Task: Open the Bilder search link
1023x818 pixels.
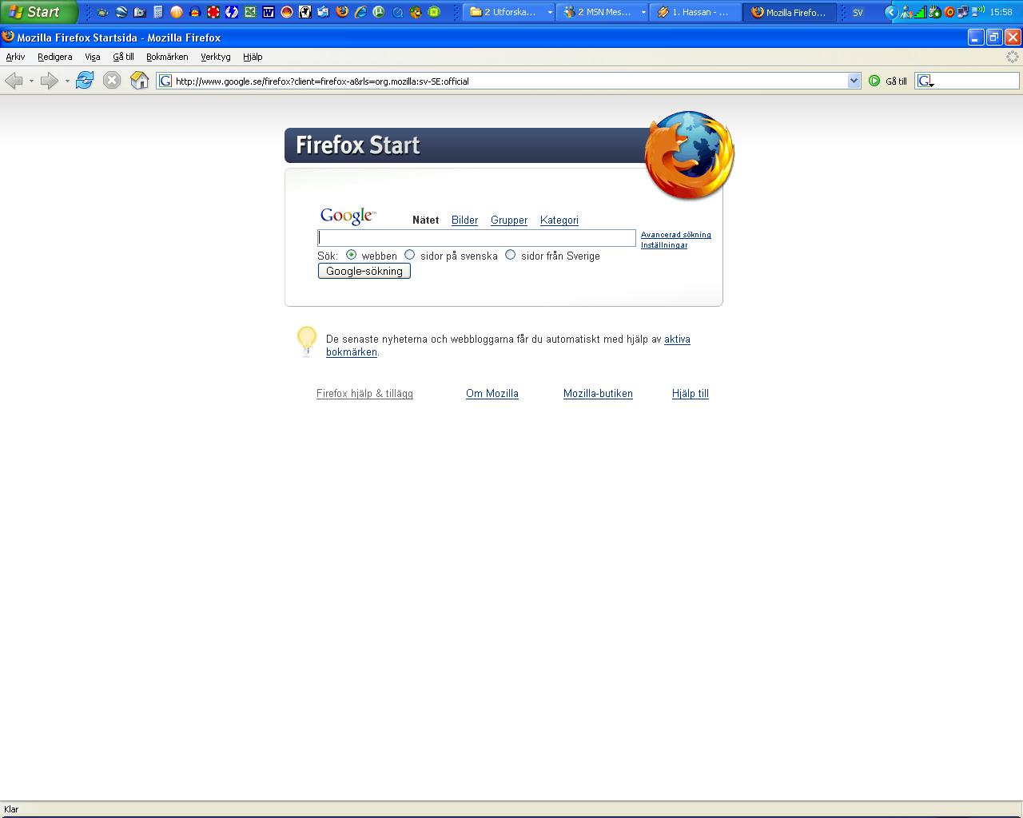Action: click(464, 220)
